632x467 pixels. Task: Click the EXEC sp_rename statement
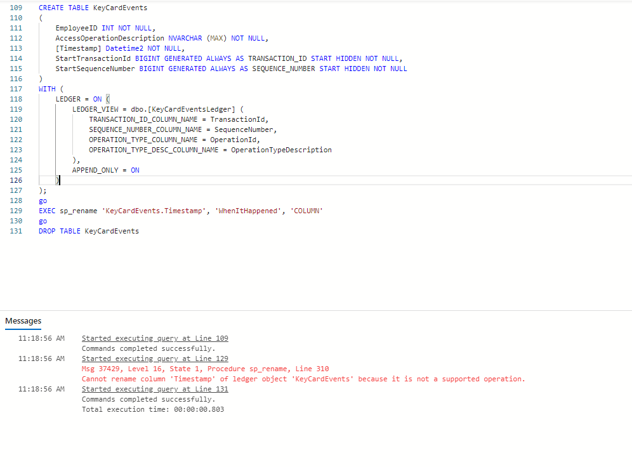[127, 211]
